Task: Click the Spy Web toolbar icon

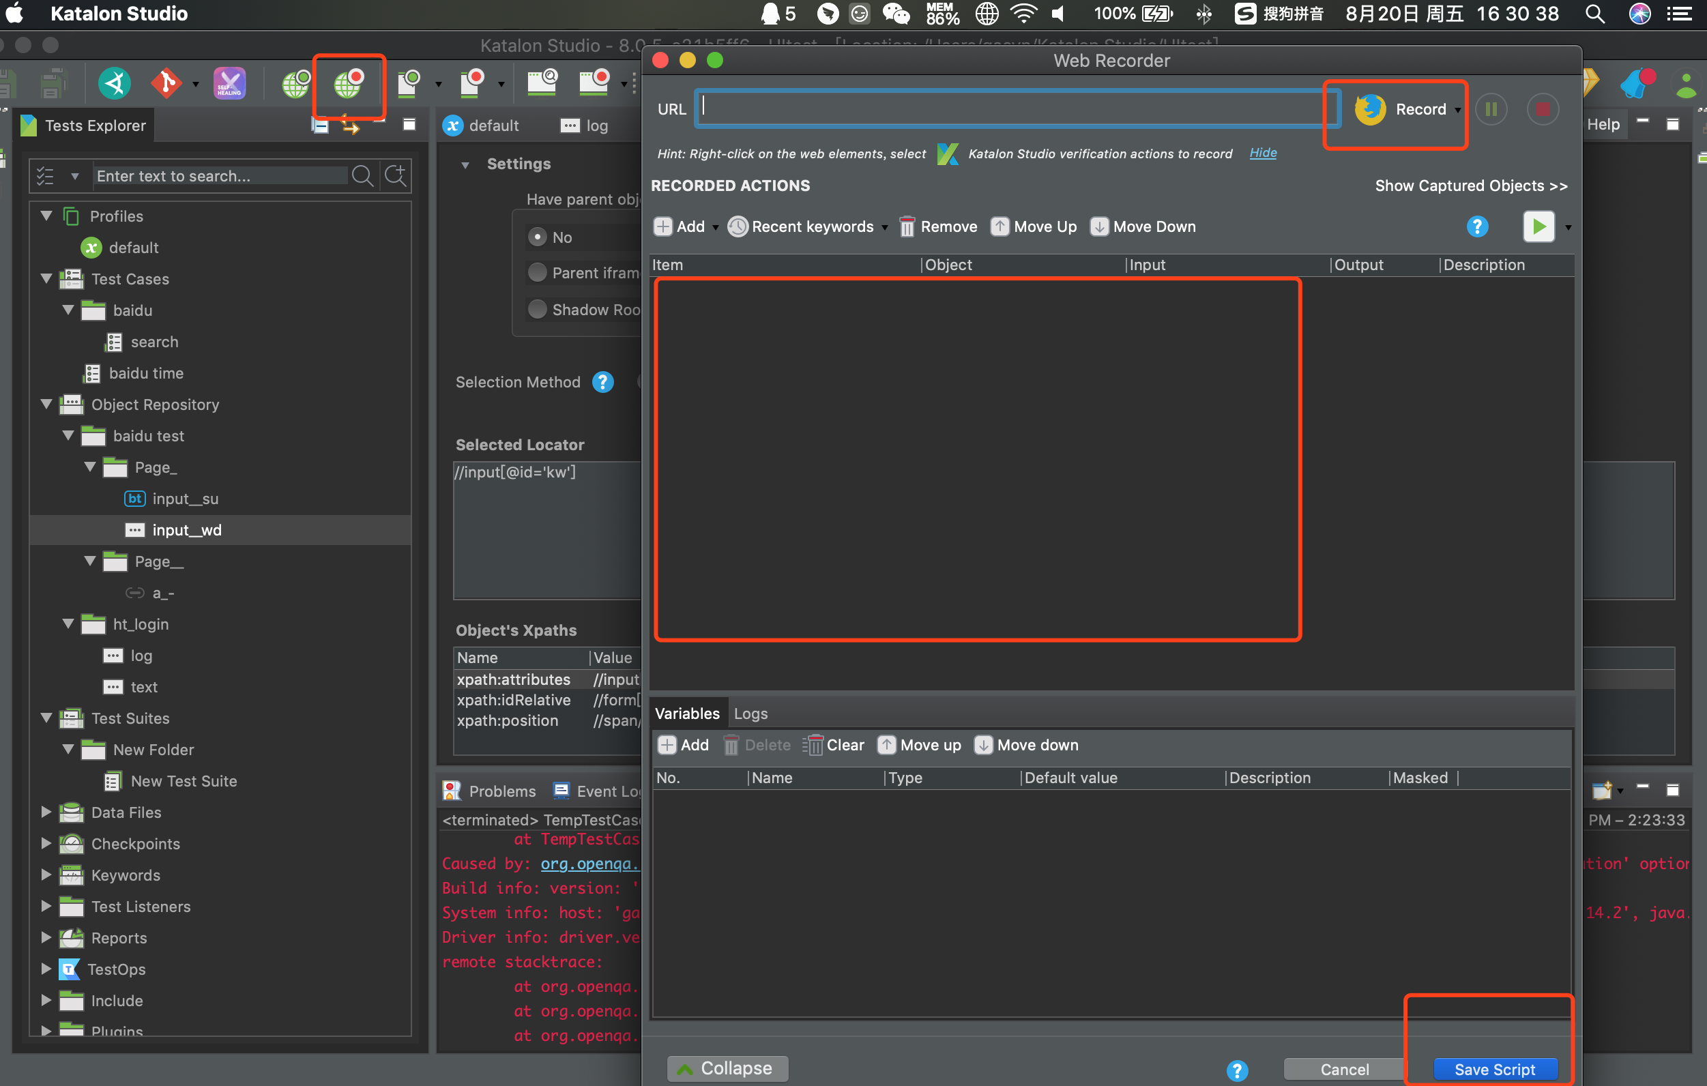Action: tap(295, 85)
